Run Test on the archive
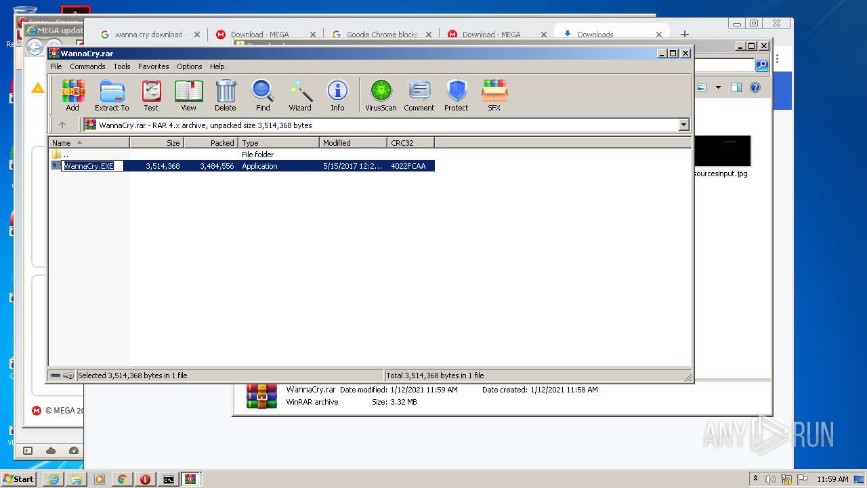 151,96
